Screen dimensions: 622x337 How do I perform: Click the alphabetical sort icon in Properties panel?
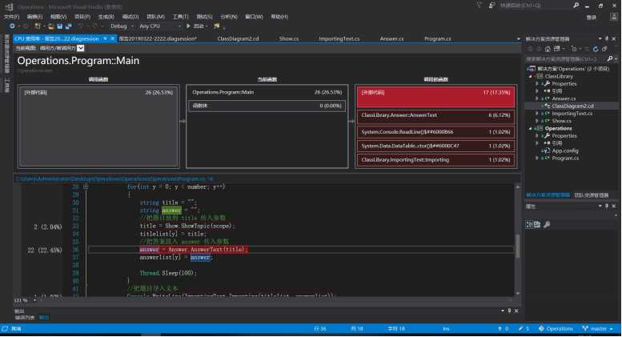pos(537,224)
